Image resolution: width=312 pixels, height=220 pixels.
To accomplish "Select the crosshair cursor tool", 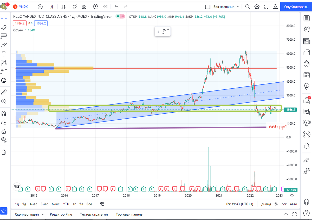I will 4,18.
